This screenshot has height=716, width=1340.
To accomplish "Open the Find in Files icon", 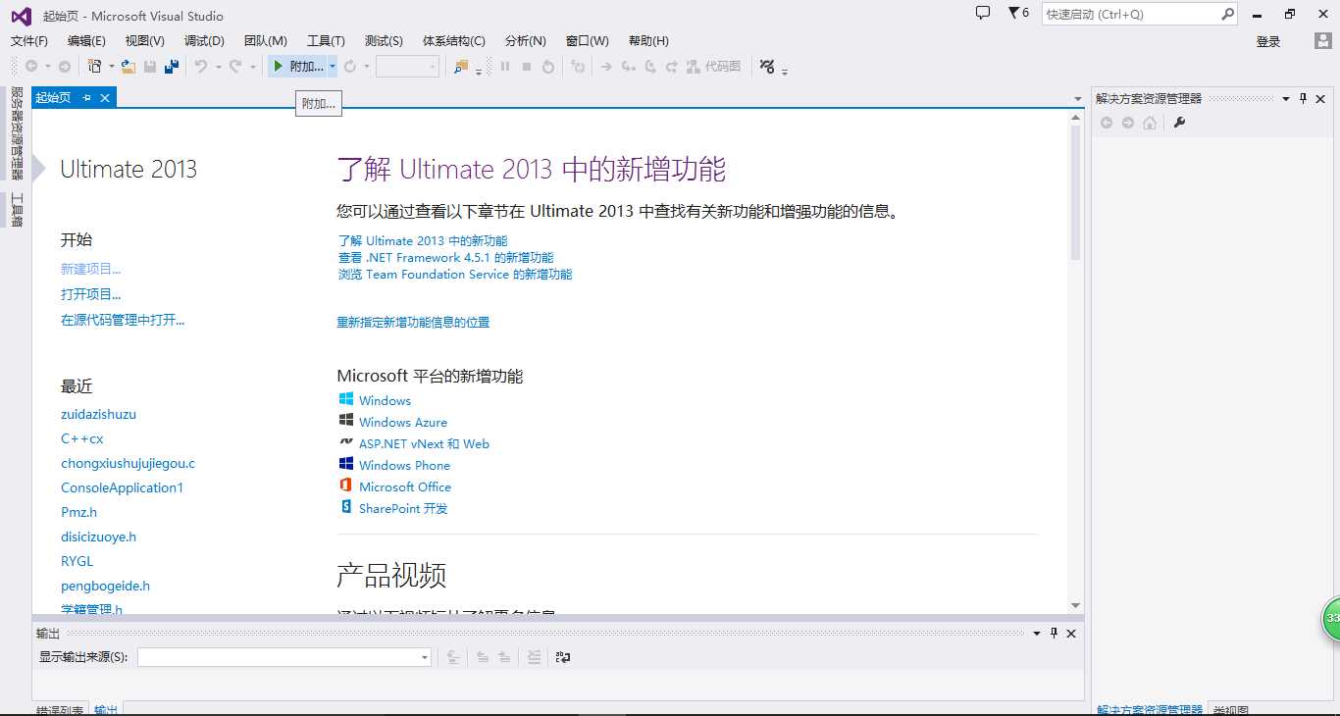I will [x=461, y=66].
